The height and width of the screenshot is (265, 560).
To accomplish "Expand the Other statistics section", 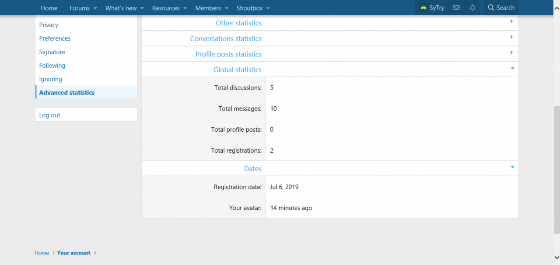I will coord(239,23).
